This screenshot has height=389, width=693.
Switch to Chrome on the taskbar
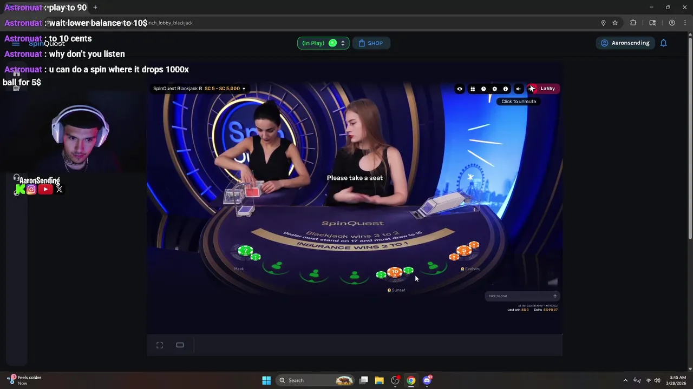point(411,380)
